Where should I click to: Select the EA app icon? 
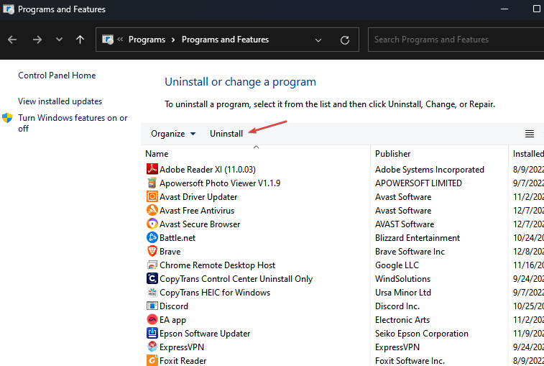tap(152, 319)
